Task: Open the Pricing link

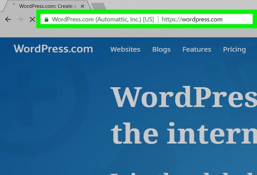Action: coord(234,49)
